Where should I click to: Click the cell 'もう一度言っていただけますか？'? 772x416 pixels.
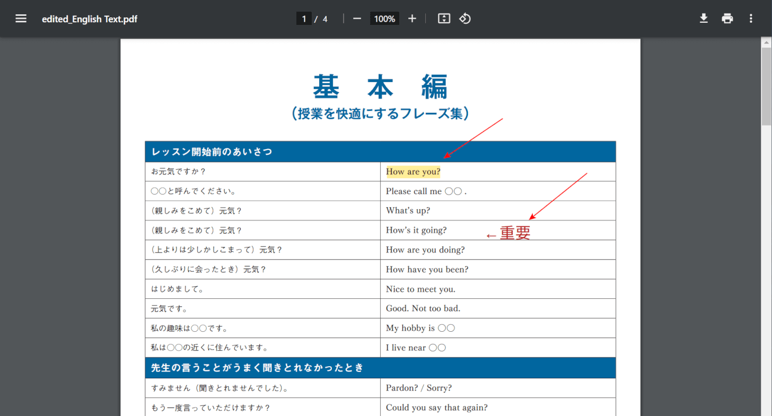262,408
